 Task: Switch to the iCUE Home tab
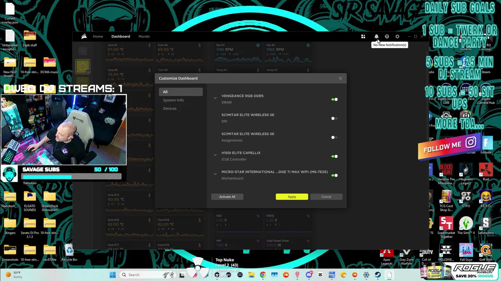pyautogui.click(x=98, y=36)
